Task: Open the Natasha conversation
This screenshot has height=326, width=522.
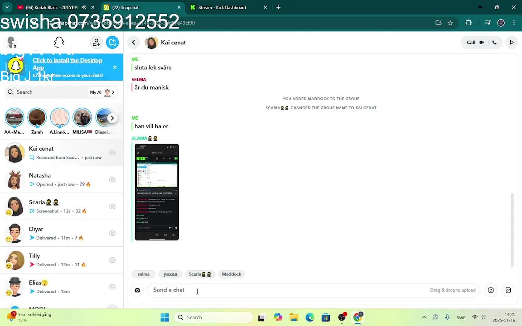Action: 62,180
